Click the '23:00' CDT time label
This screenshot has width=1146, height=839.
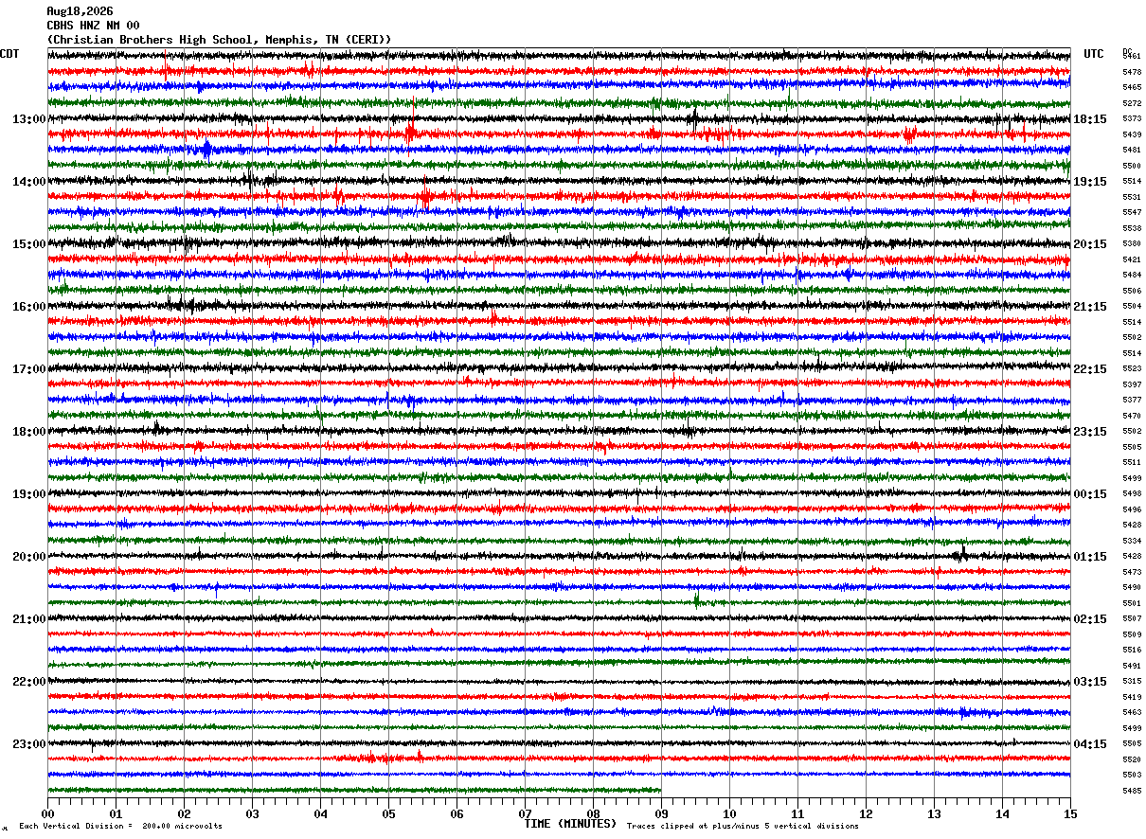[x=28, y=744]
